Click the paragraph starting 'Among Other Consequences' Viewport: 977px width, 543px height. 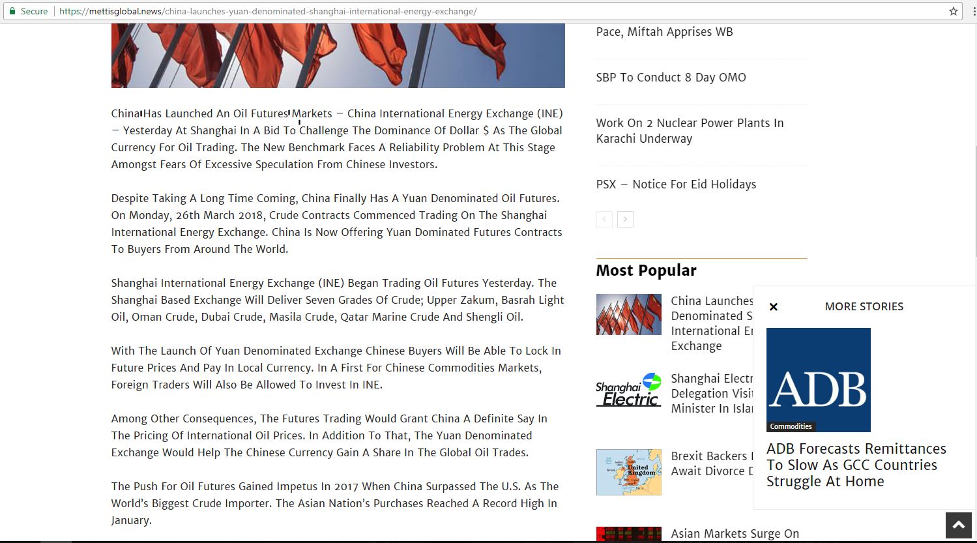pos(329,435)
